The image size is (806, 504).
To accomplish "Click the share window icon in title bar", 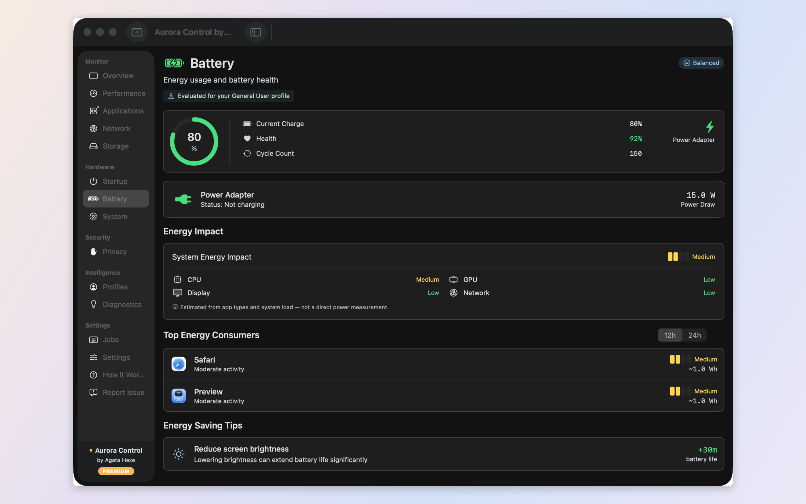I will point(137,32).
